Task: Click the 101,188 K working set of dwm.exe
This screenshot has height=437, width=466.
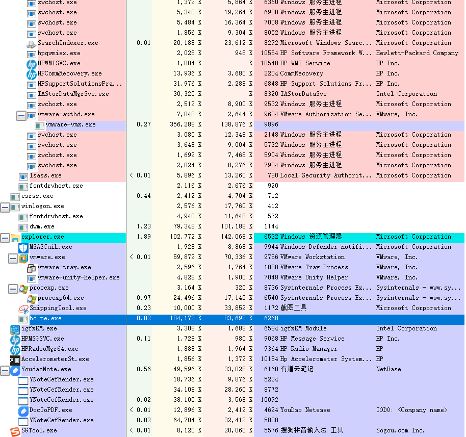Action: [237, 226]
